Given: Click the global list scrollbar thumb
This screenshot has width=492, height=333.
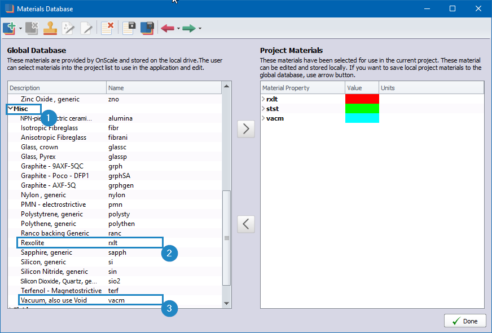Looking at the screenshot, I should 227,238.
